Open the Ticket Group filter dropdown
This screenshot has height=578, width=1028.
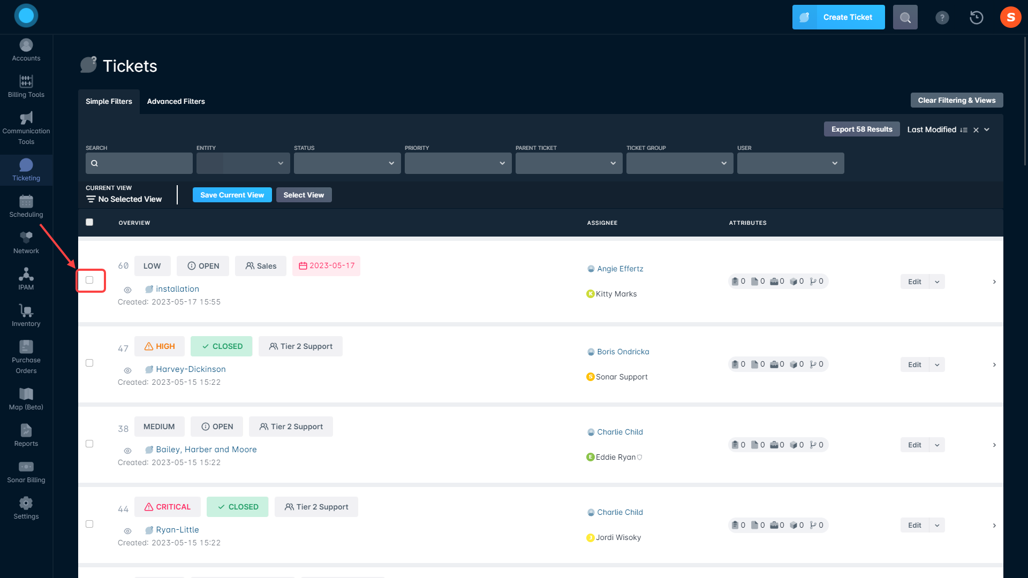pos(679,163)
